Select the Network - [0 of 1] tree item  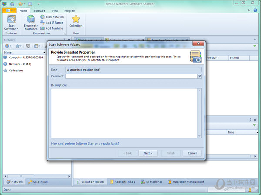pyautogui.click(x=17, y=64)
